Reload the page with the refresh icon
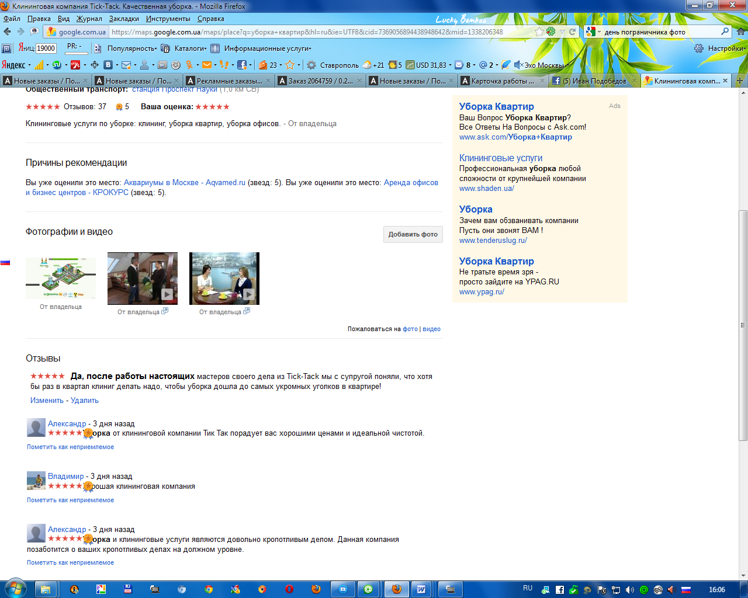The width and height of the screenshot is (748, 598). [x=573, y=32]
